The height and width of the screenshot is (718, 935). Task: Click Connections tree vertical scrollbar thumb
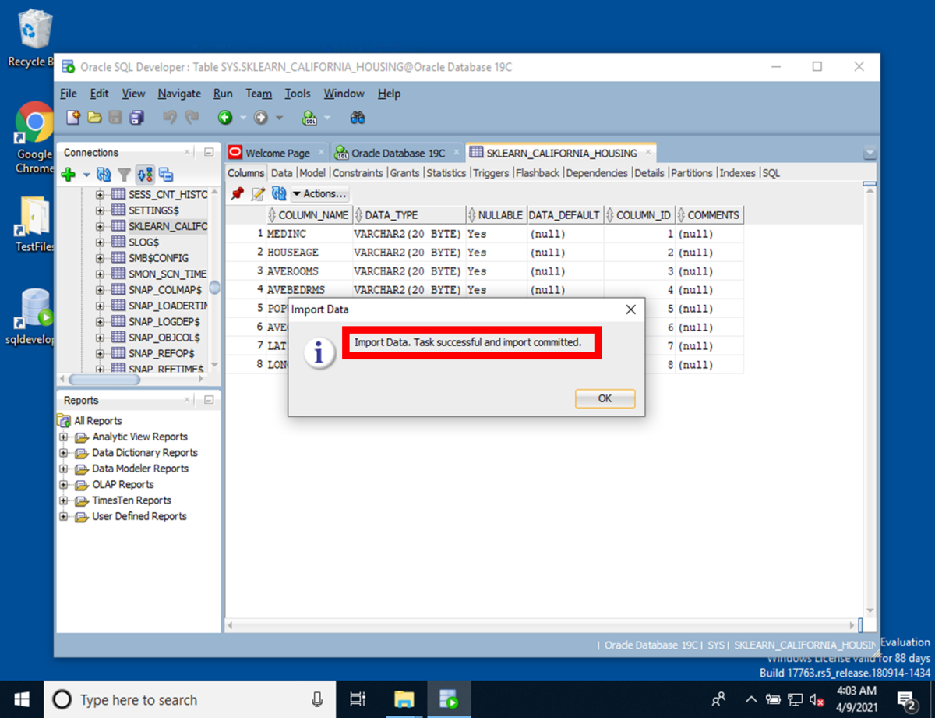pos(214,288)
